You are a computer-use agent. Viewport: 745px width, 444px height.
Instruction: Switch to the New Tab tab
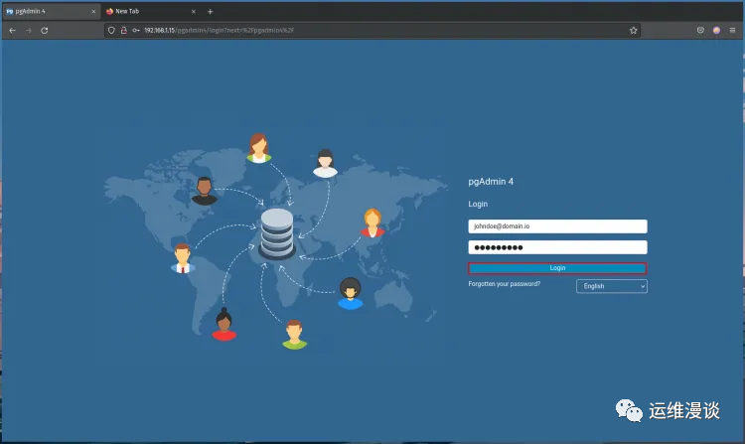pyautogui.click(x=151, y=11)
